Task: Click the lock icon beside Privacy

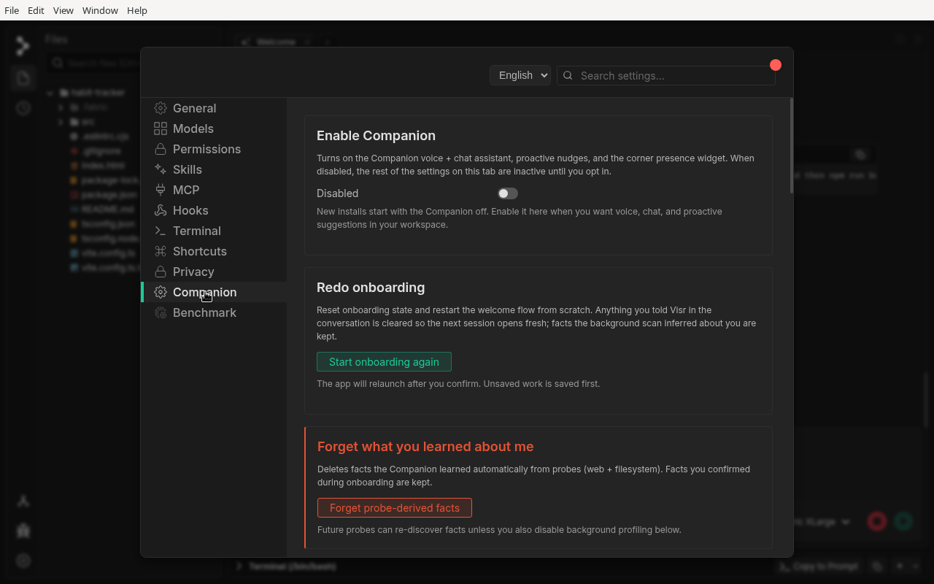Action: click(161, 272)
